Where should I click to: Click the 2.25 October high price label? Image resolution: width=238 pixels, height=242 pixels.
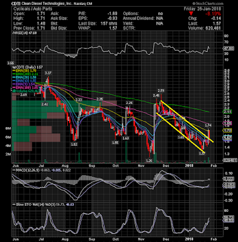coord(129,103)
